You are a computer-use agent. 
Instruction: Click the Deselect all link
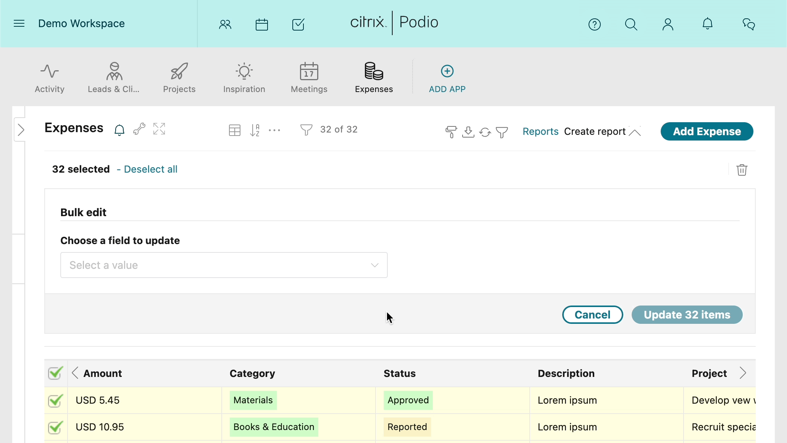pyautogui.click(x=150, y=169)
